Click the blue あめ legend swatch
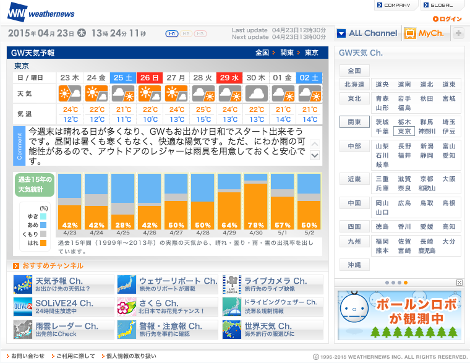This screenshot has height=363, width=470. (43, 225)
